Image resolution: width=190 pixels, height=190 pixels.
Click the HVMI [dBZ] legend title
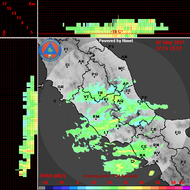(x=52, y=176)
